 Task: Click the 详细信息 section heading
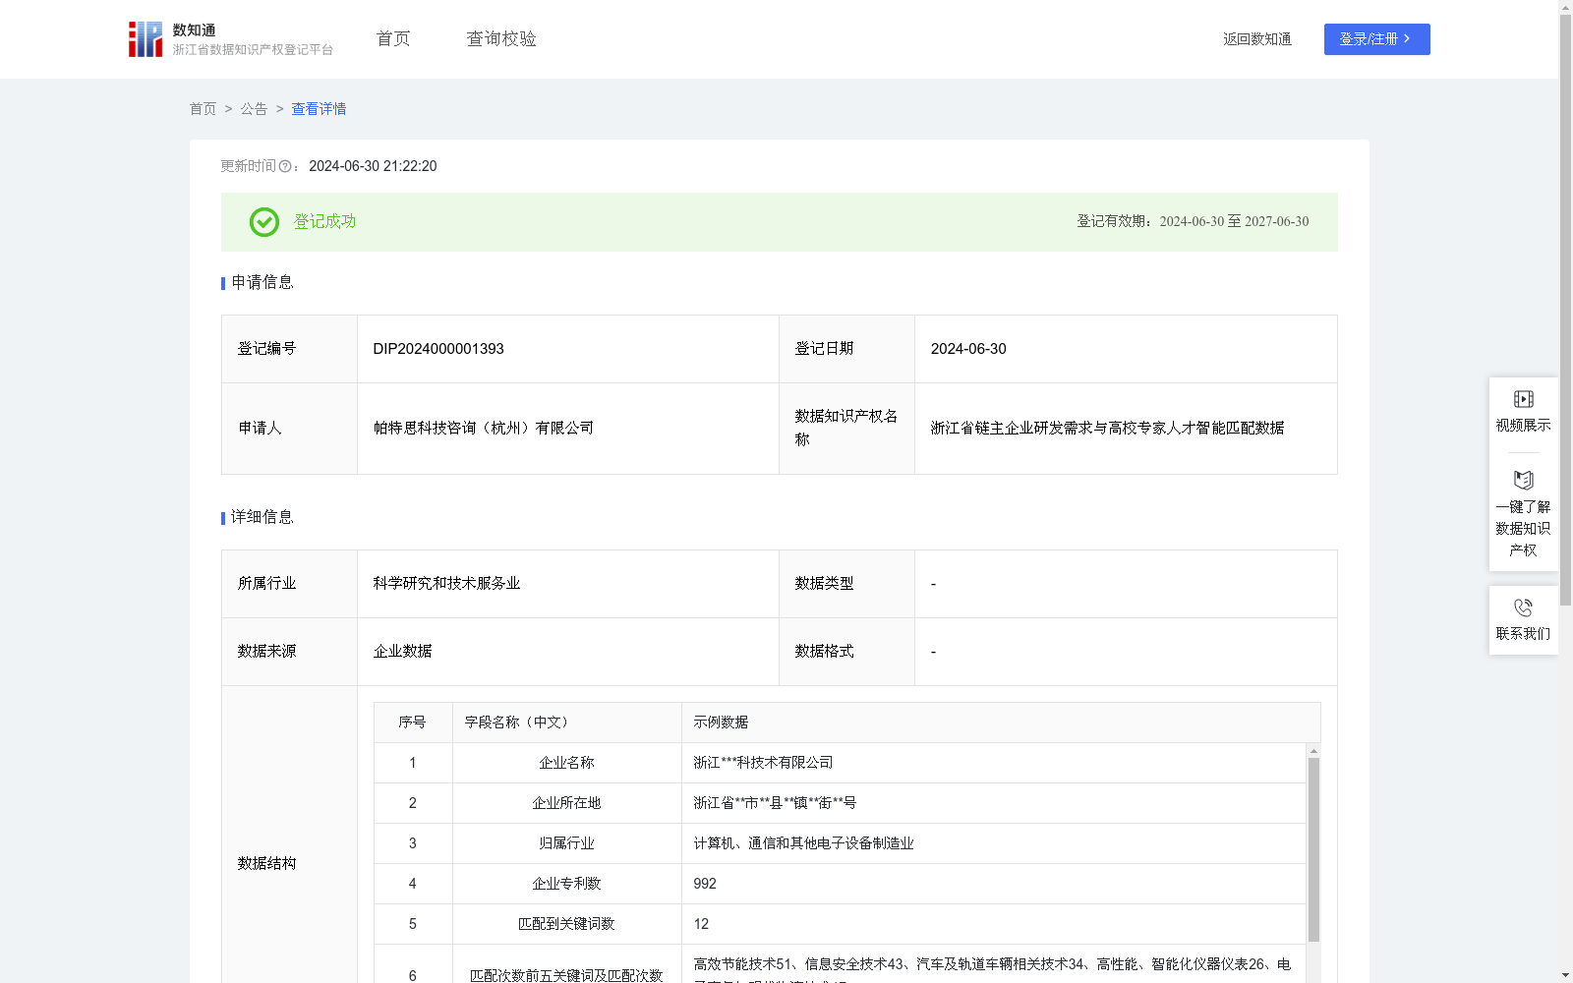[262, 518]
